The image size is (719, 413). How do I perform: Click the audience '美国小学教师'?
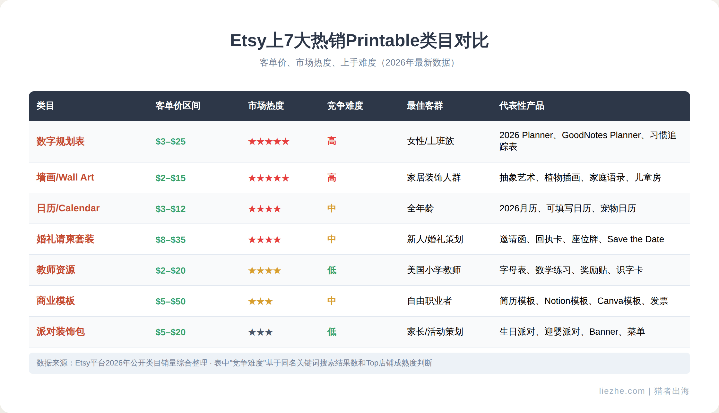tap(434, 270)
